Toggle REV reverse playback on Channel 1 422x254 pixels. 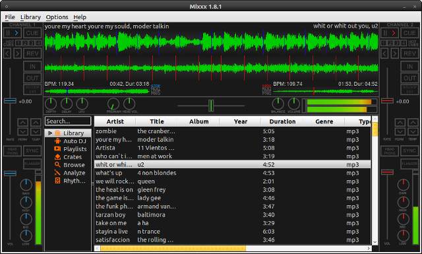click(32, 53)
